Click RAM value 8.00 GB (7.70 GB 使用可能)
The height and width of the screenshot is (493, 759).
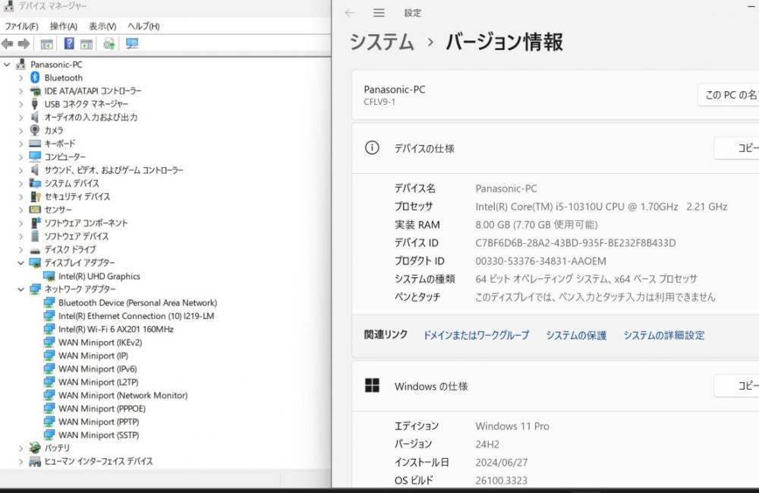point(537,225)
